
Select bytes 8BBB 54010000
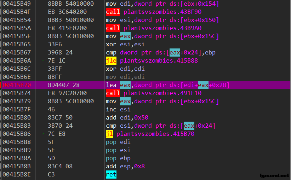click(x=71, y=4)
